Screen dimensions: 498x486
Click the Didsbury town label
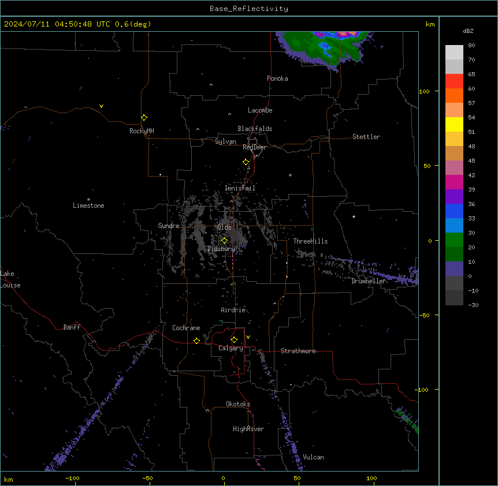[221, 249]
